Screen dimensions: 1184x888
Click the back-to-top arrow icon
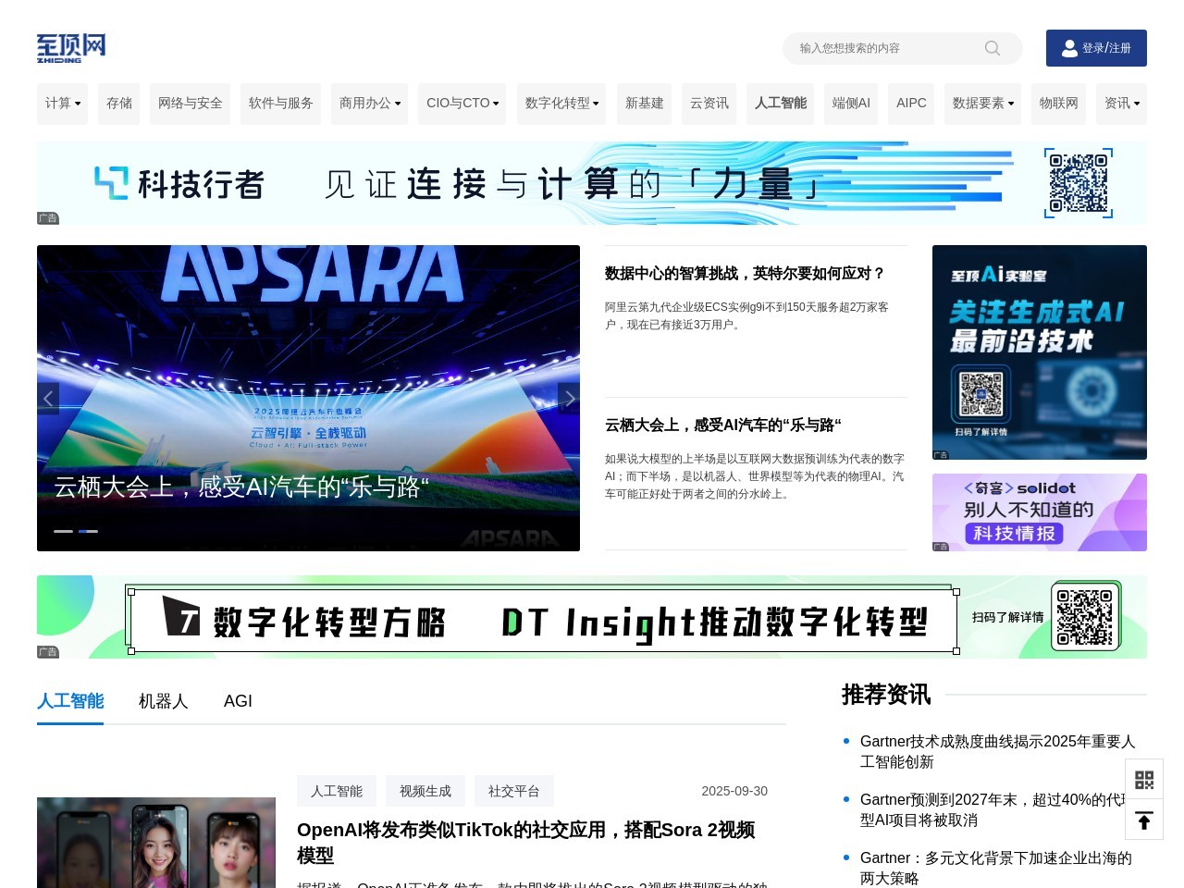coord(1144,820)
